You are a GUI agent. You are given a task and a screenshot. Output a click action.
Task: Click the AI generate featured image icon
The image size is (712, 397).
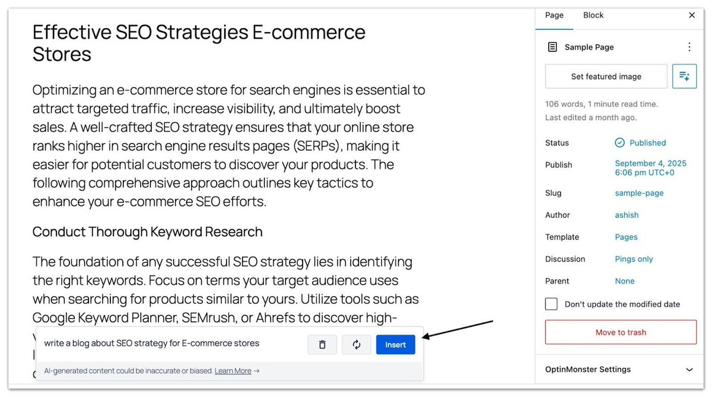[x=684, y=77]
